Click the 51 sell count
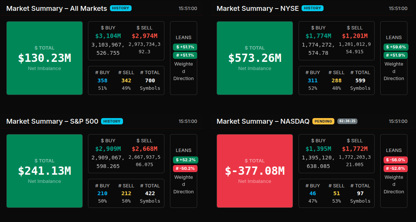 336,194
